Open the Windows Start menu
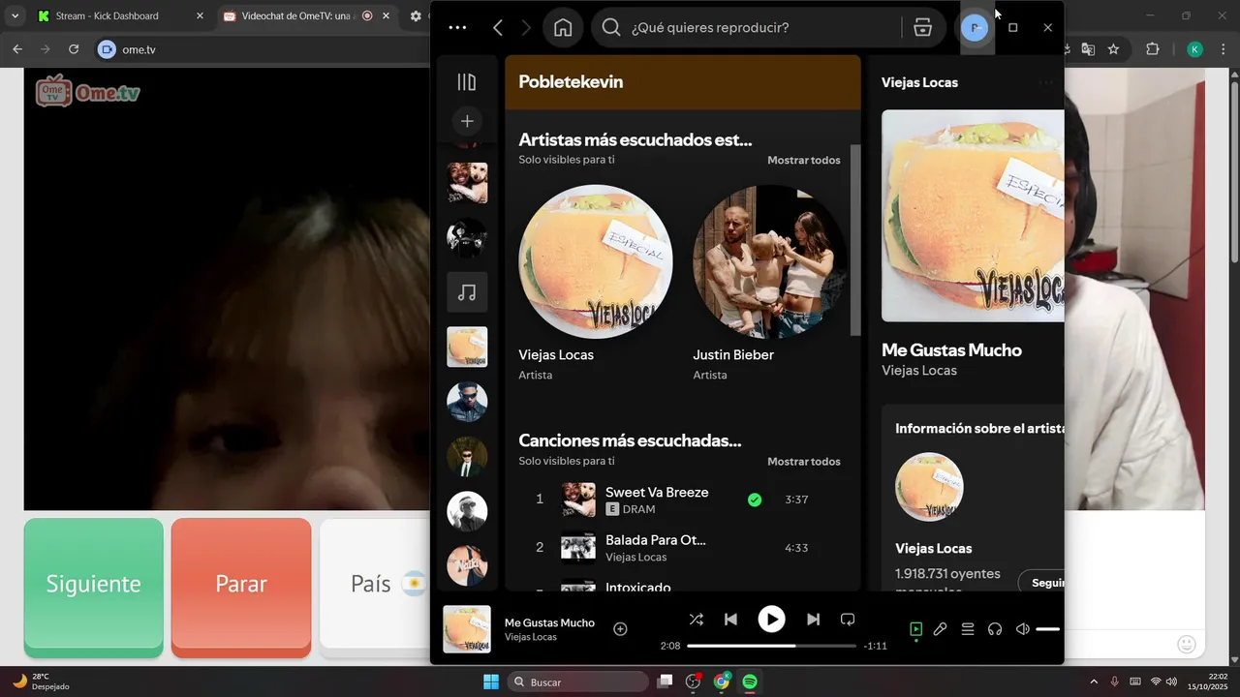The width and height of the screenshot is (1240, 697). coord(491,682)
